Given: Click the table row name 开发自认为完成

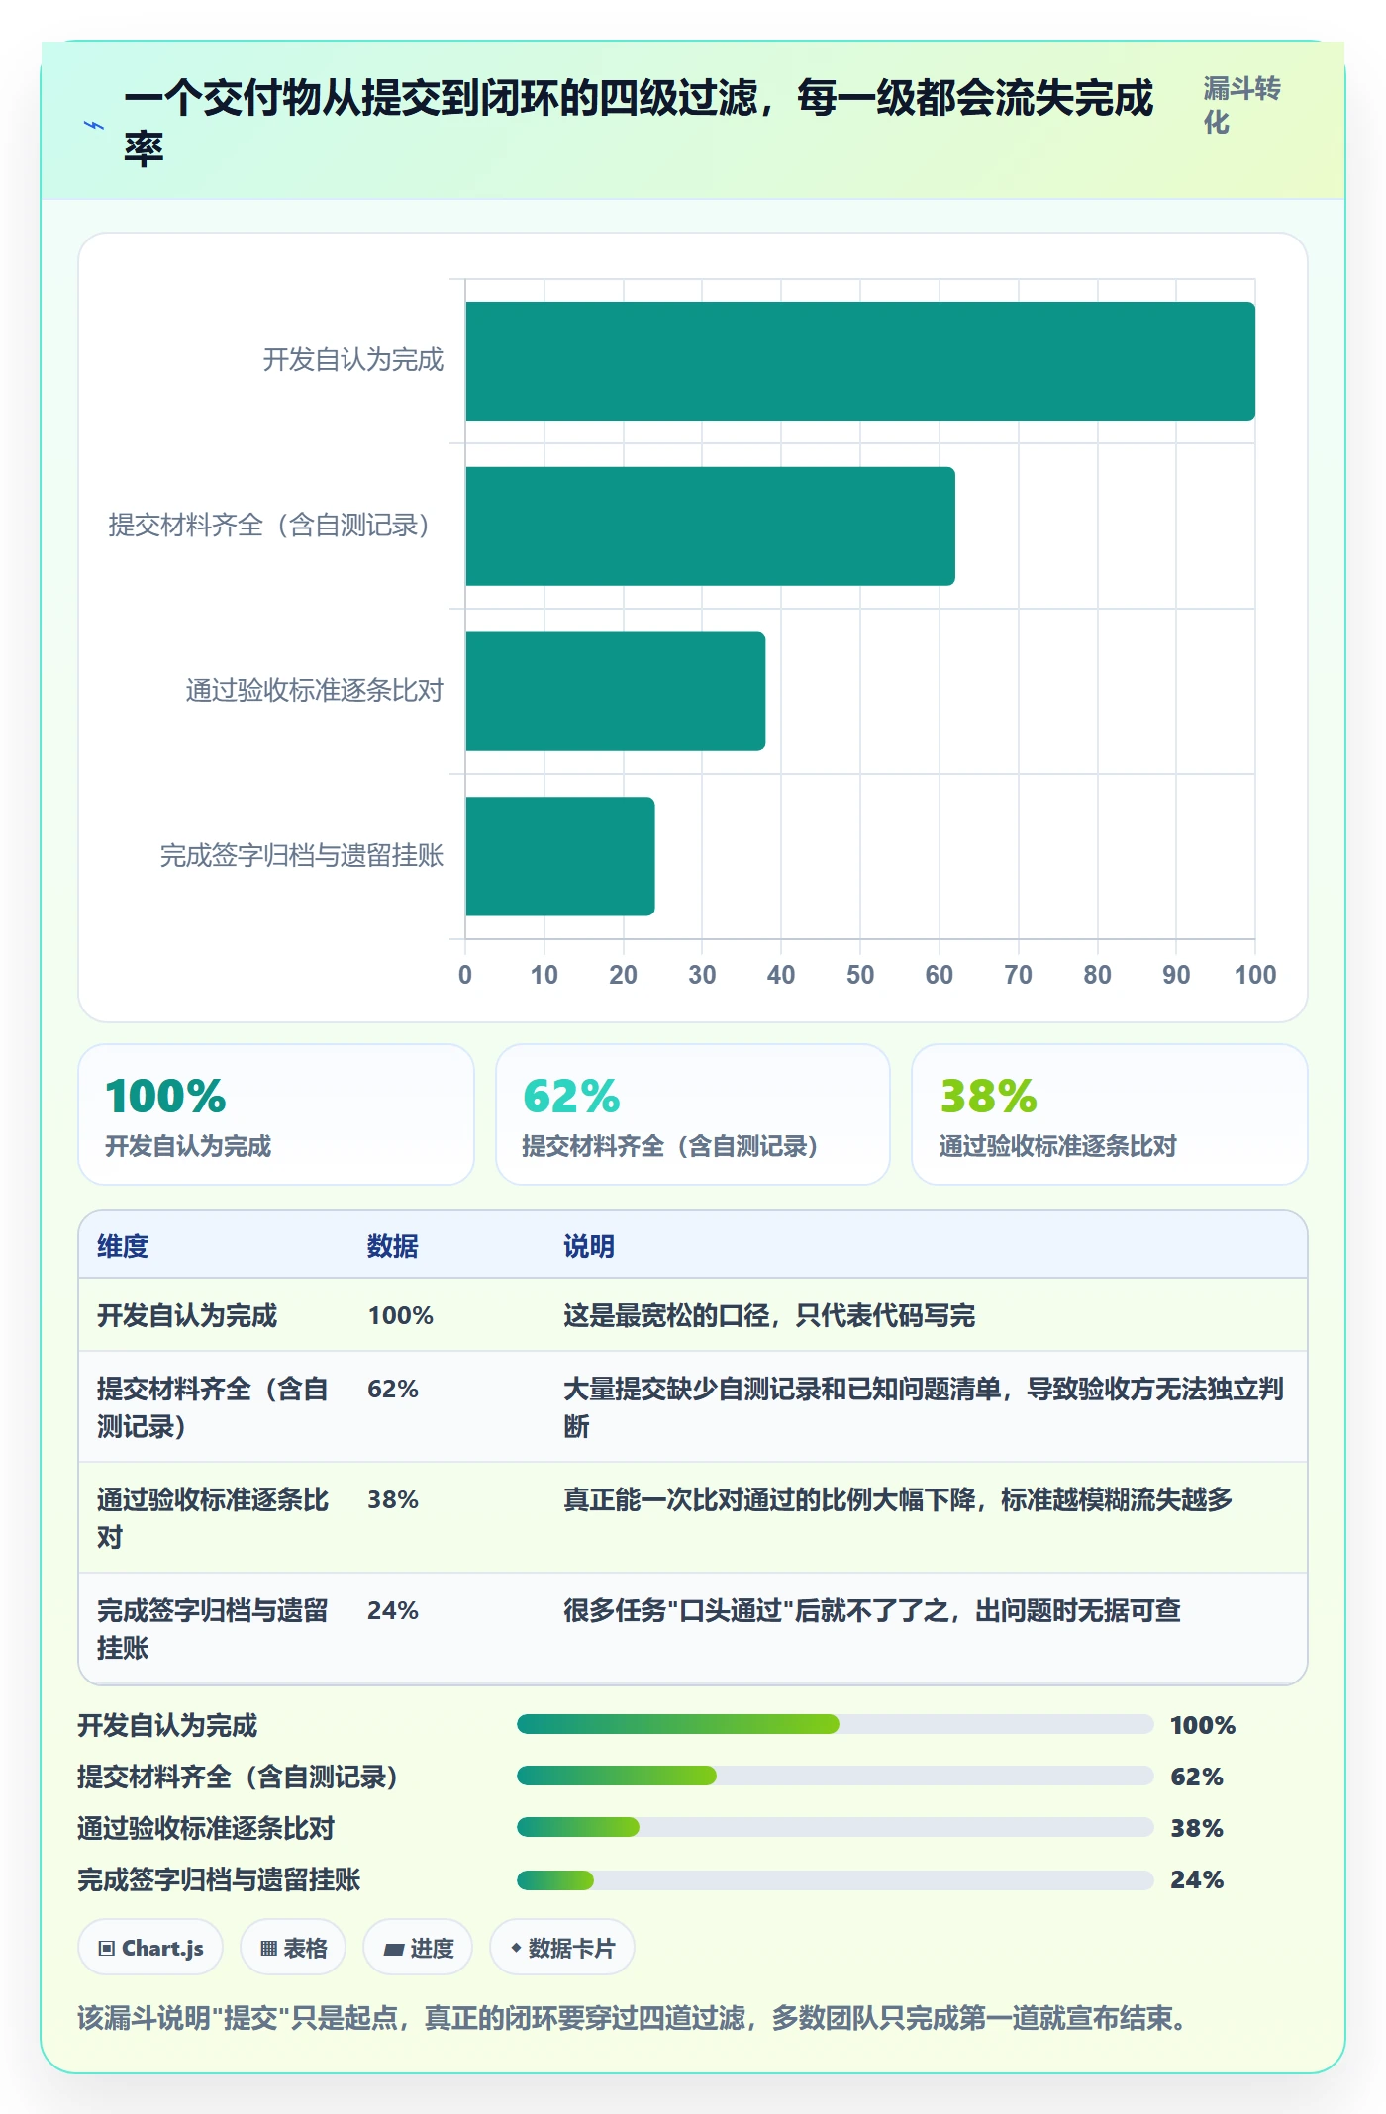Looking at the screenshot, I should click(x=187, y=1315).
